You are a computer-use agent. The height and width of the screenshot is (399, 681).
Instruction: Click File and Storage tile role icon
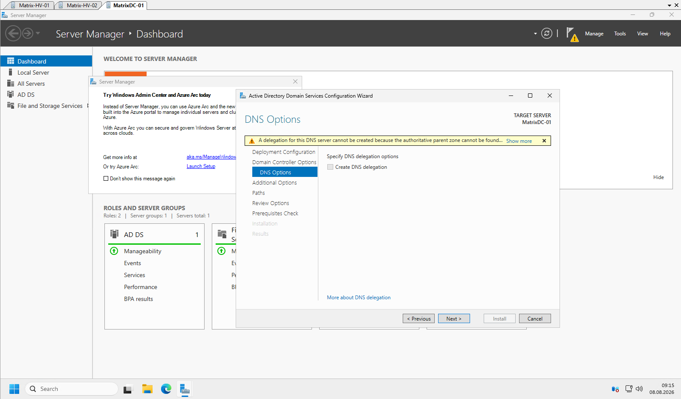[222, 234]
